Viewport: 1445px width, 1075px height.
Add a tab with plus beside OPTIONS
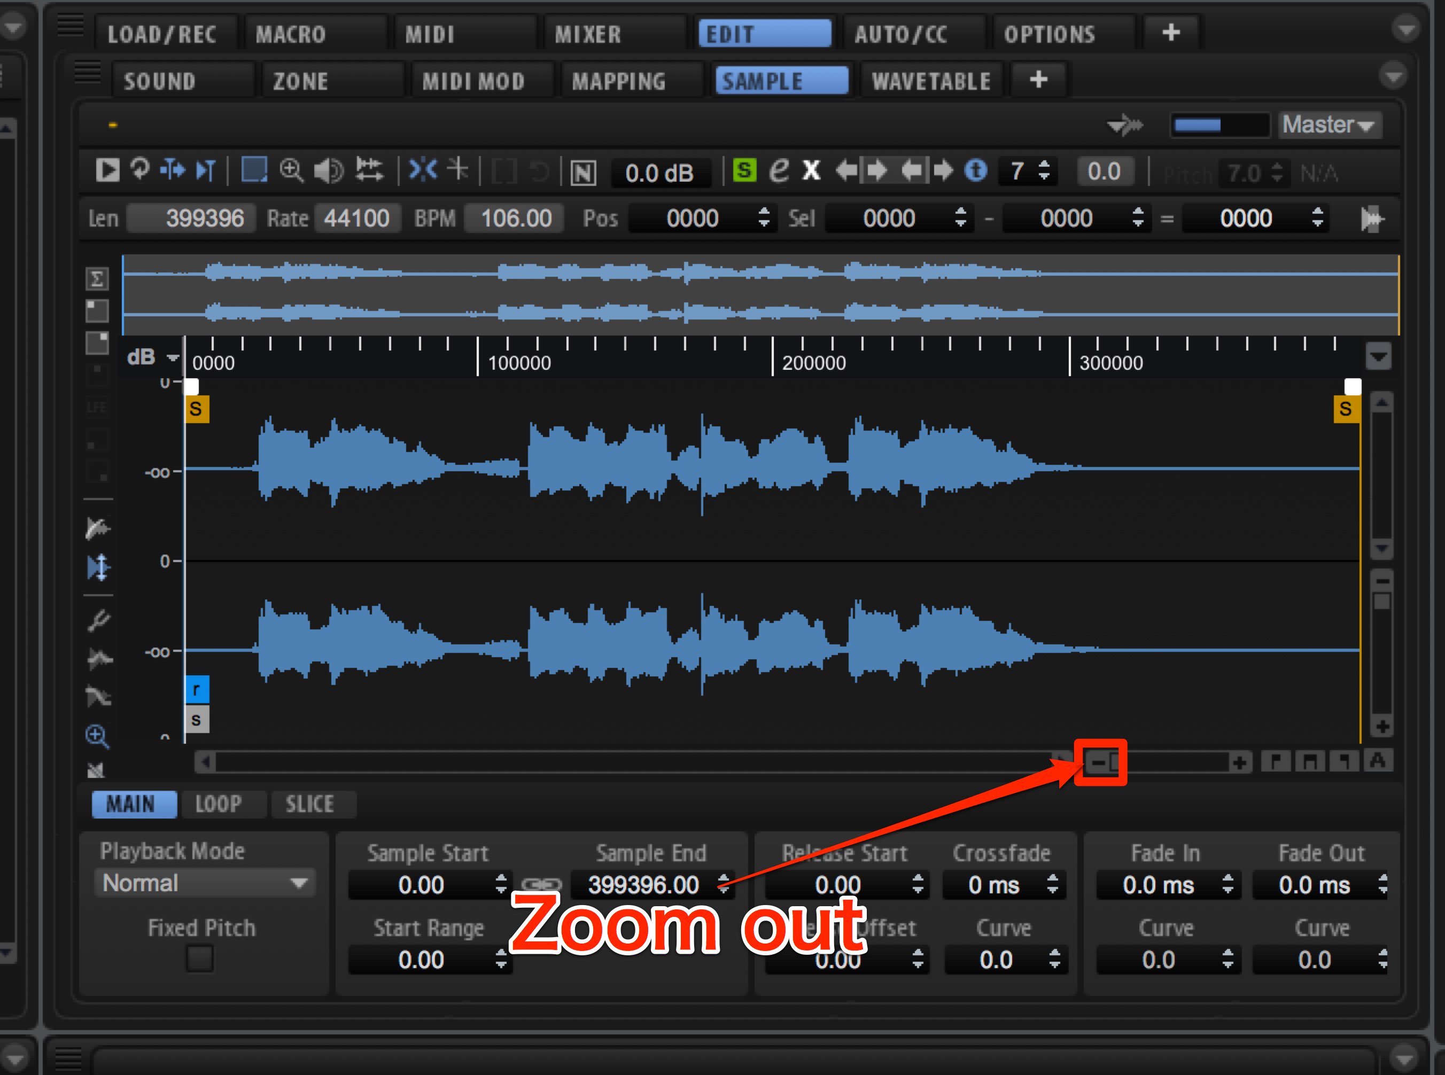(1170, 33)
